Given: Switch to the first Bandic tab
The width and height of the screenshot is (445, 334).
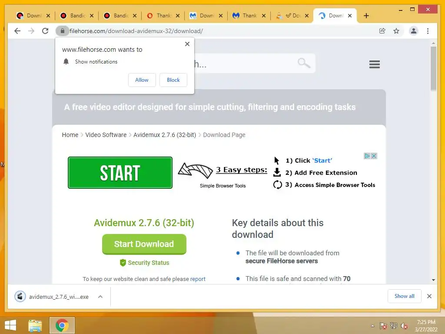Looking at the screenshot, I should (76, 16).
